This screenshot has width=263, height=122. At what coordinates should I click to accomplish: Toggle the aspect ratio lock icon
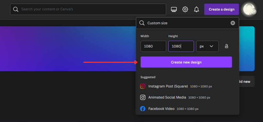coord(227,46)
